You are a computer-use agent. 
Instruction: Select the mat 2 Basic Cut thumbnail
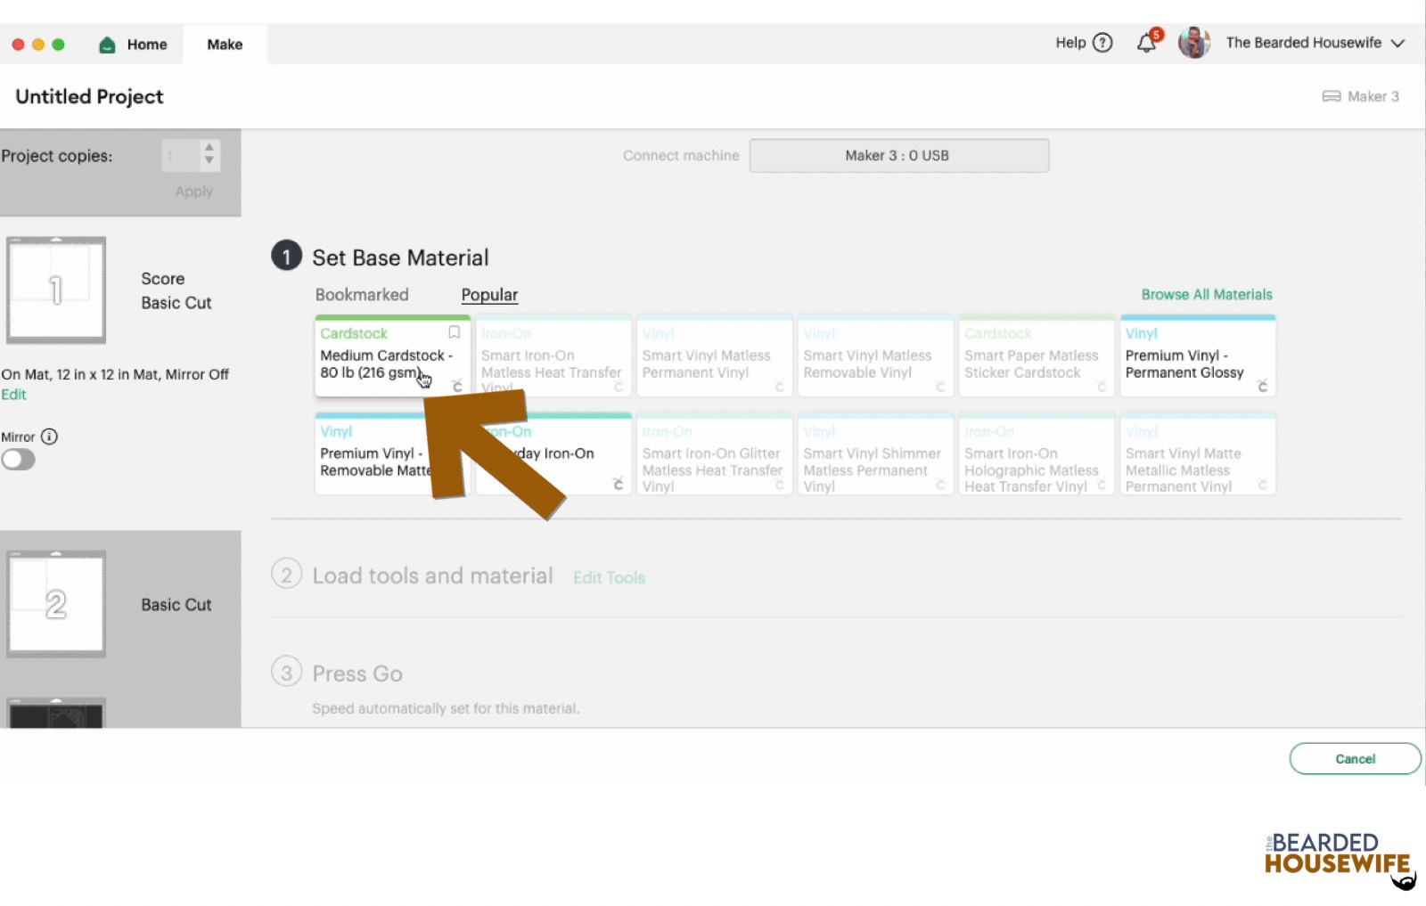(x=56, y=604)
